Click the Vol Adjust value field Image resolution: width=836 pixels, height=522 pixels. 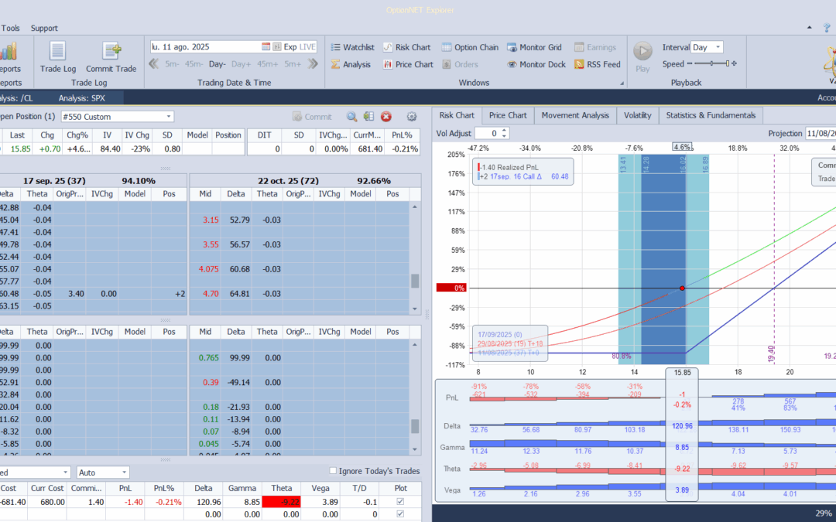488,133
